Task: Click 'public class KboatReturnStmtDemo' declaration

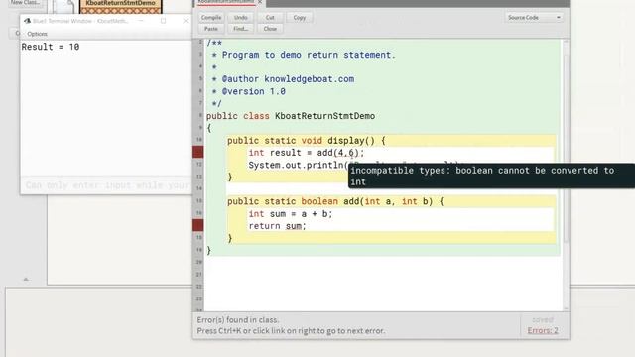Action: (x=291, y=116)
